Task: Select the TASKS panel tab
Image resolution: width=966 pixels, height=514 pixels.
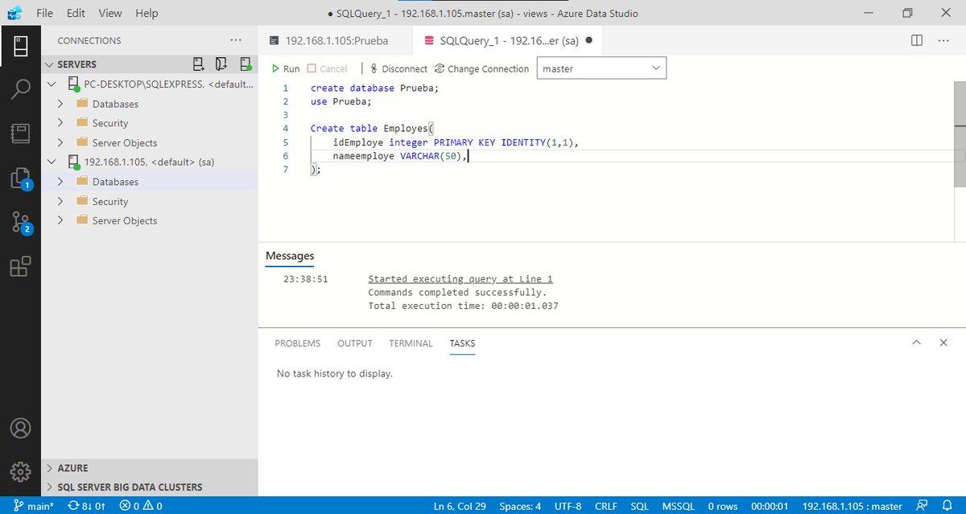Action: (x=462, y=343)
